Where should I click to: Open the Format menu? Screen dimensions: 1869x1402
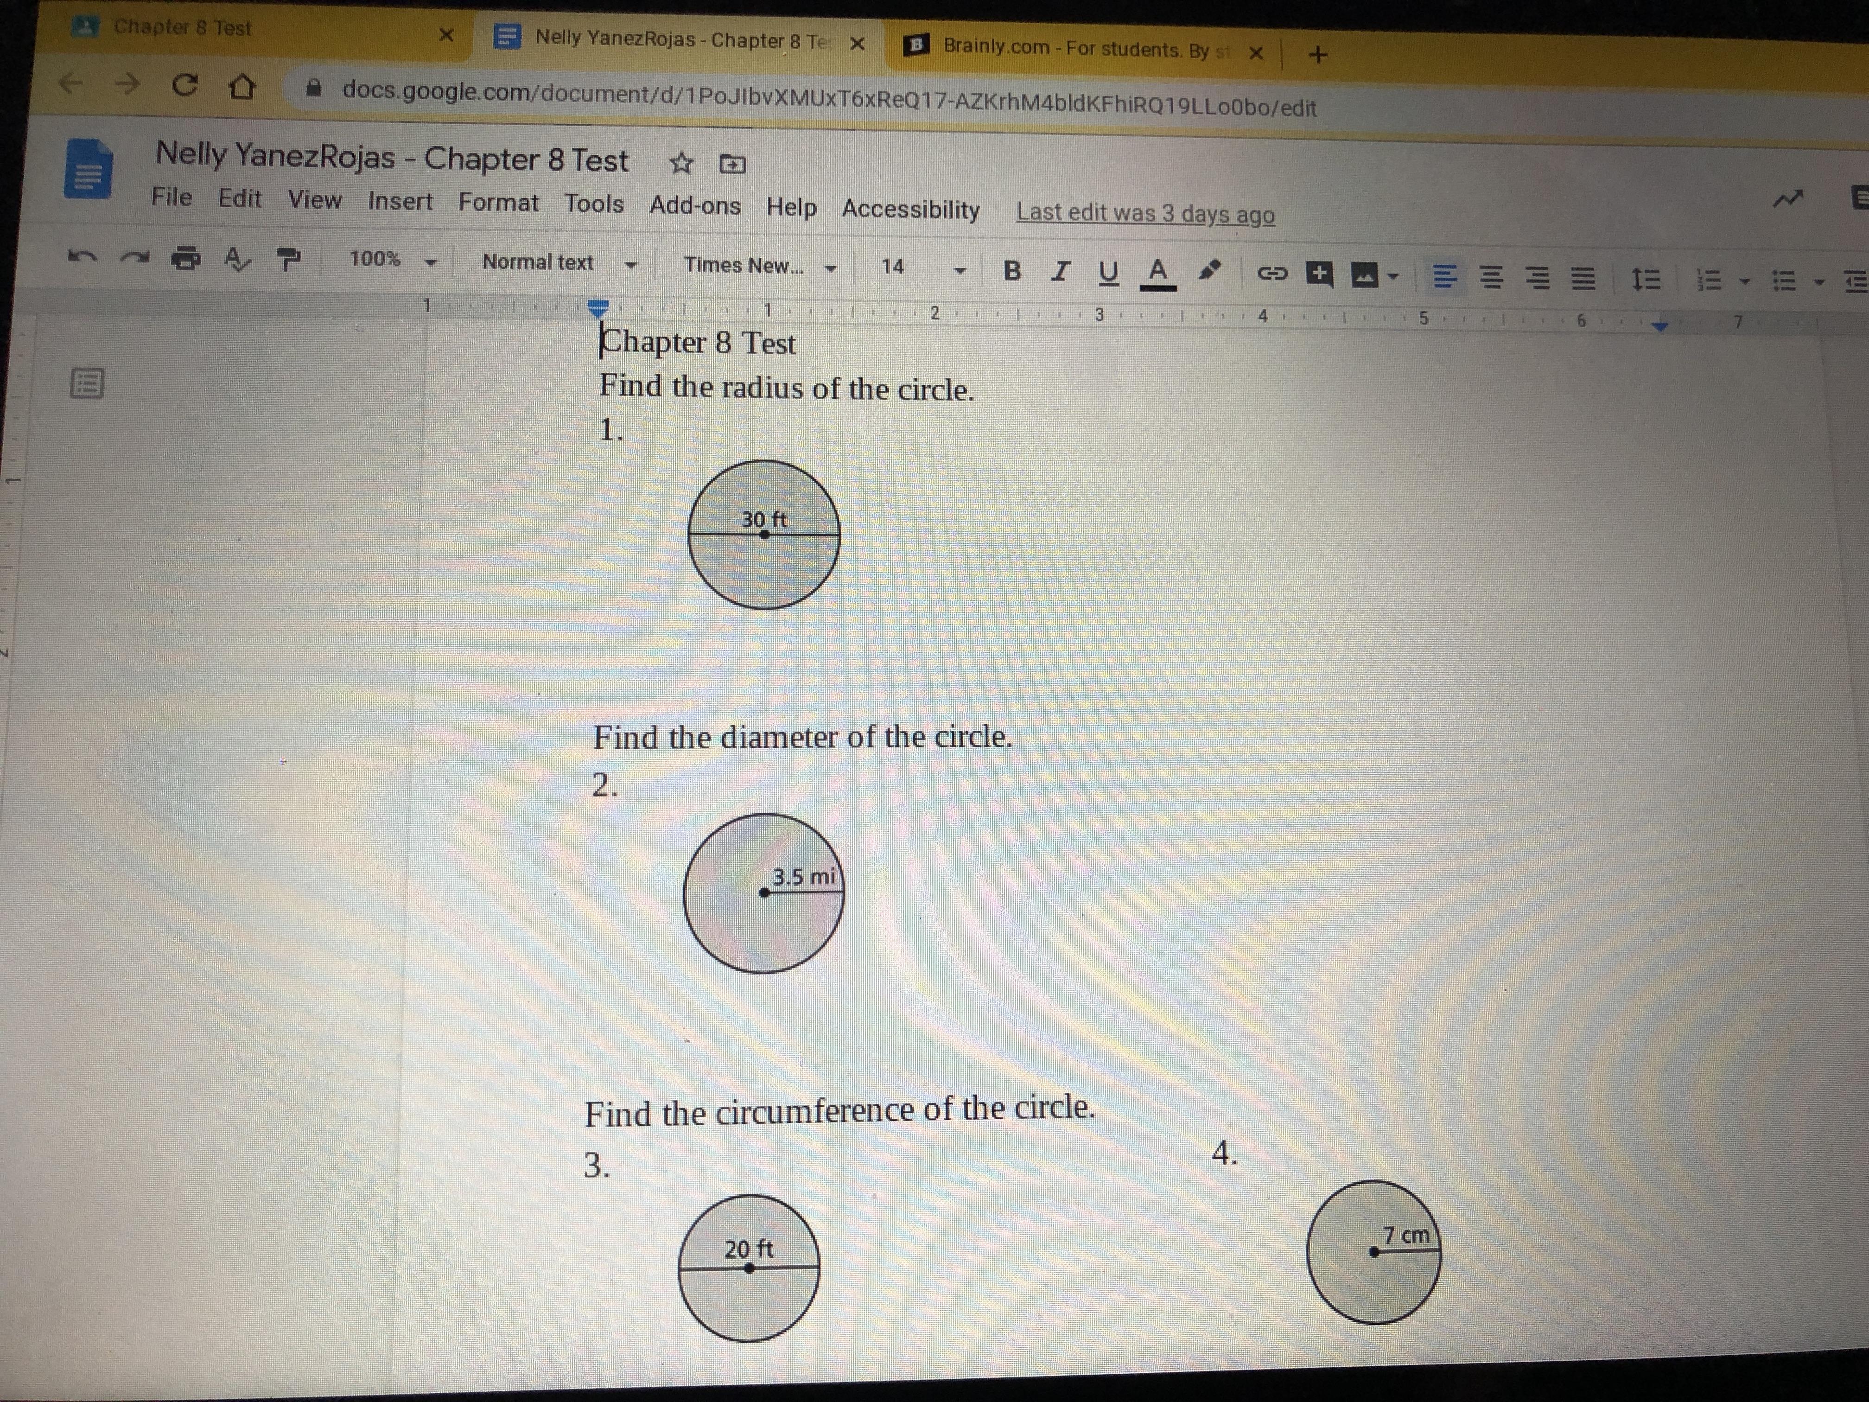pos(498,203)
